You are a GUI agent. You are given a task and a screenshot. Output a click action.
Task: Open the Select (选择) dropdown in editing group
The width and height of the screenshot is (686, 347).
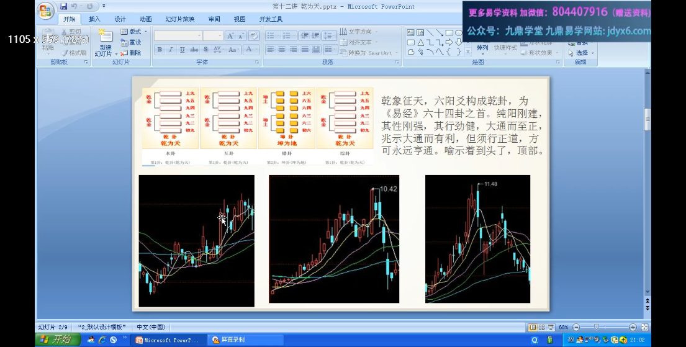tap(582, 53)
